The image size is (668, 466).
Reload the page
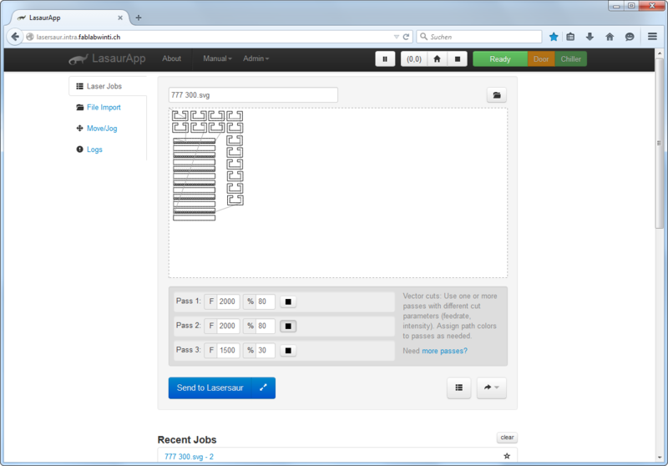[x=406, y=37]
